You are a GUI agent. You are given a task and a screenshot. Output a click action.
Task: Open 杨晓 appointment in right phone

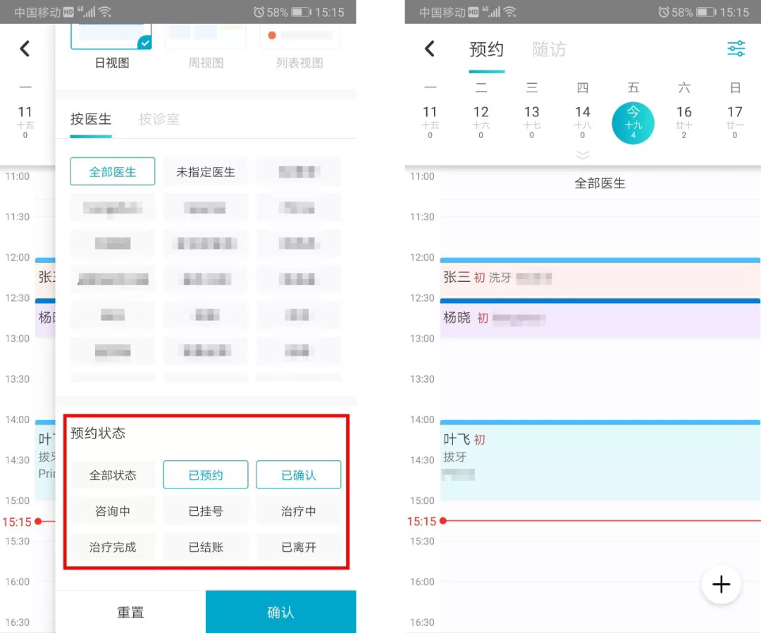tap(600, 319)
